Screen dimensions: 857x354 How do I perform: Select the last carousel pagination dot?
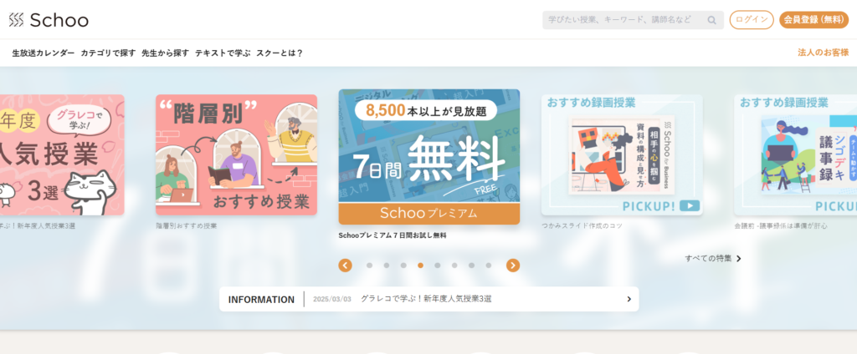[488, 265]
